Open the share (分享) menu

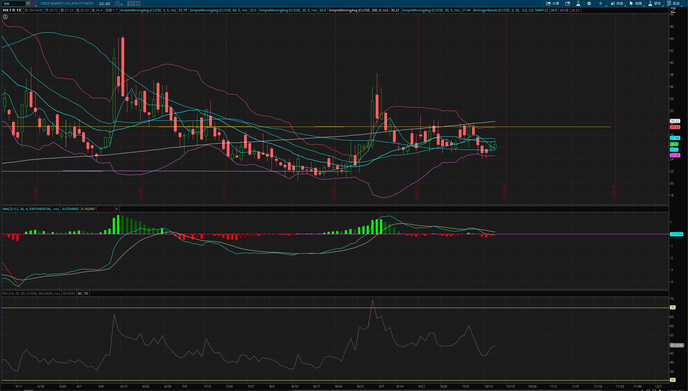pos(552,3)
